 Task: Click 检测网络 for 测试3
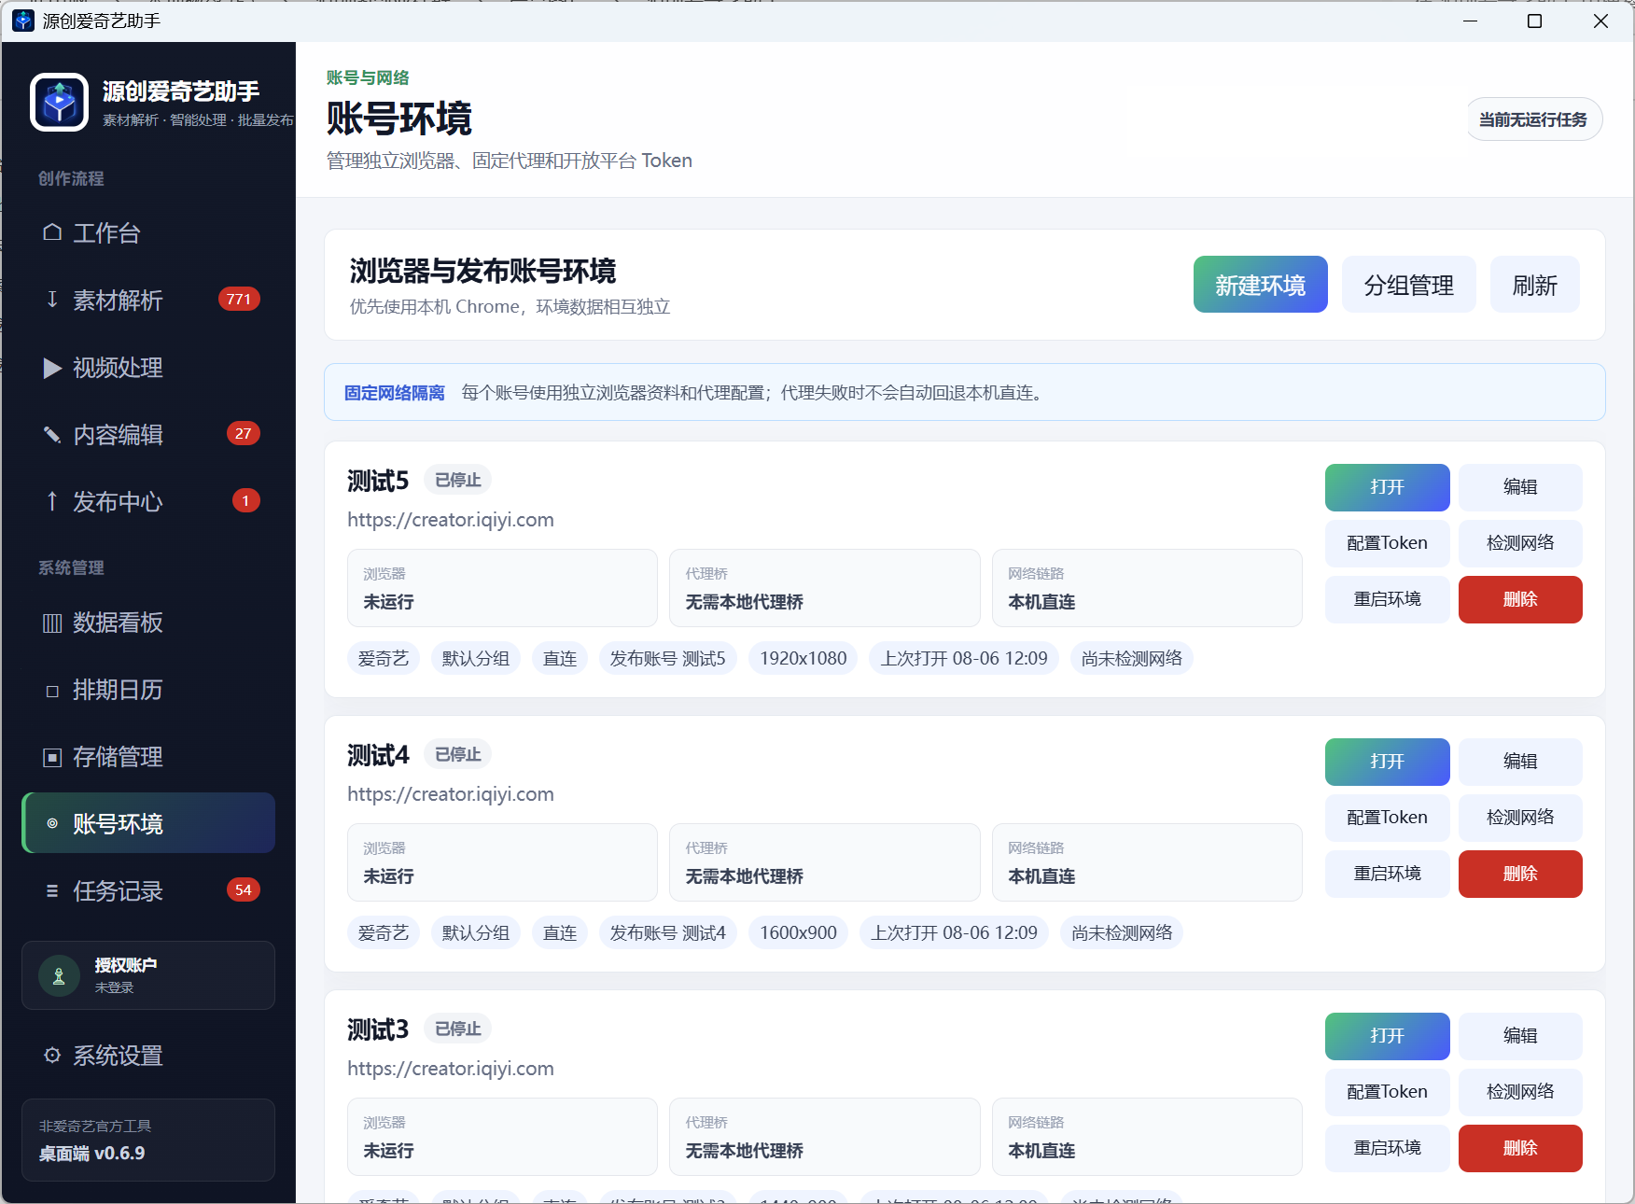pyautogui.click(x=1520, y=1092)
